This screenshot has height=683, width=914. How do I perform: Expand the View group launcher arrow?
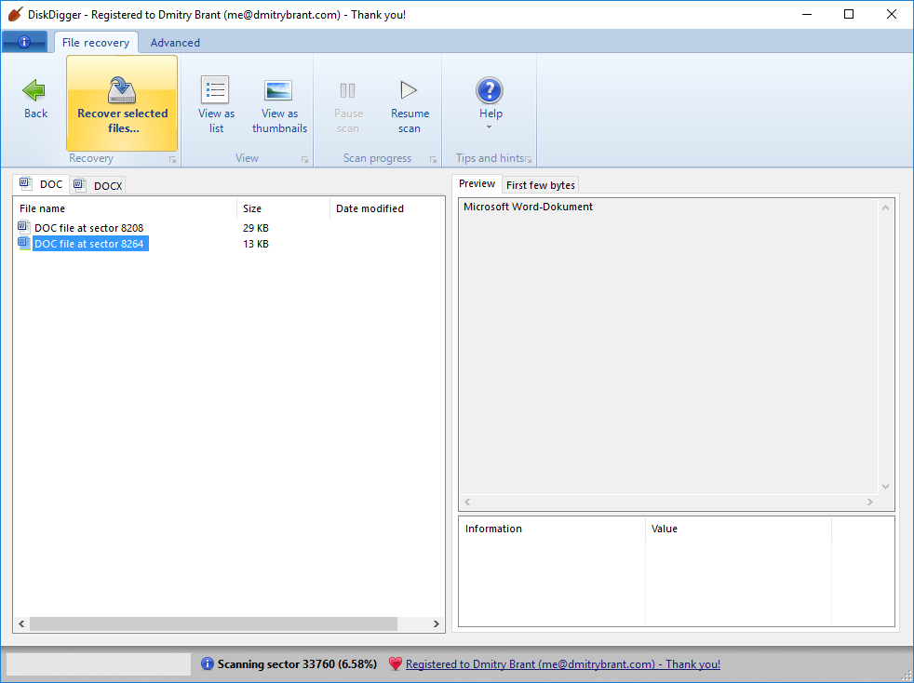305,159
